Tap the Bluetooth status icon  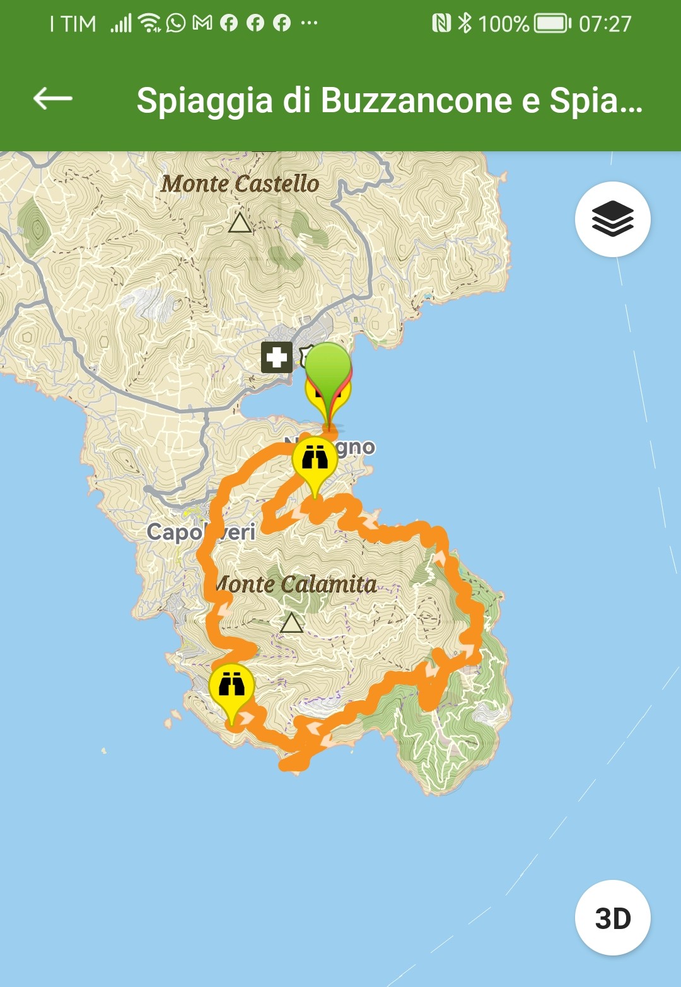pyautogui.click(x=465, y=23)
